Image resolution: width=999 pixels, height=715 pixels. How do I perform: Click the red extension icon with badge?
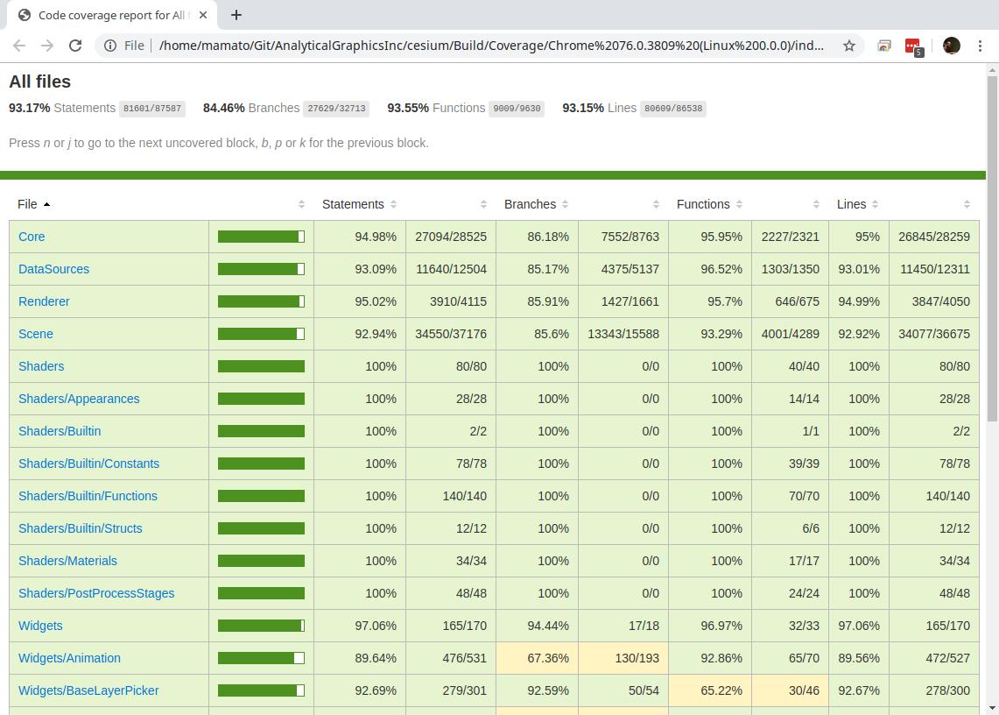(x=912, y=46)
